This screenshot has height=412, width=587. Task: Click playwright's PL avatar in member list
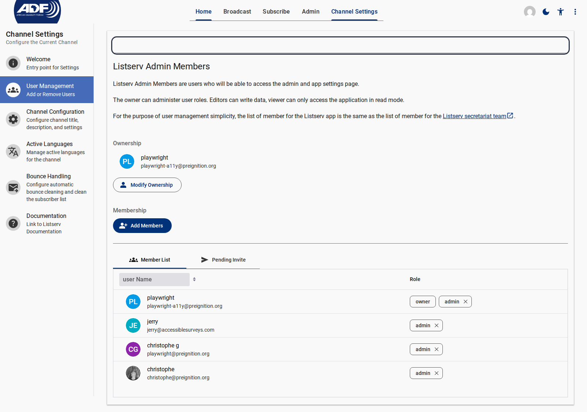pyautogui.click(x=133, y=302)
